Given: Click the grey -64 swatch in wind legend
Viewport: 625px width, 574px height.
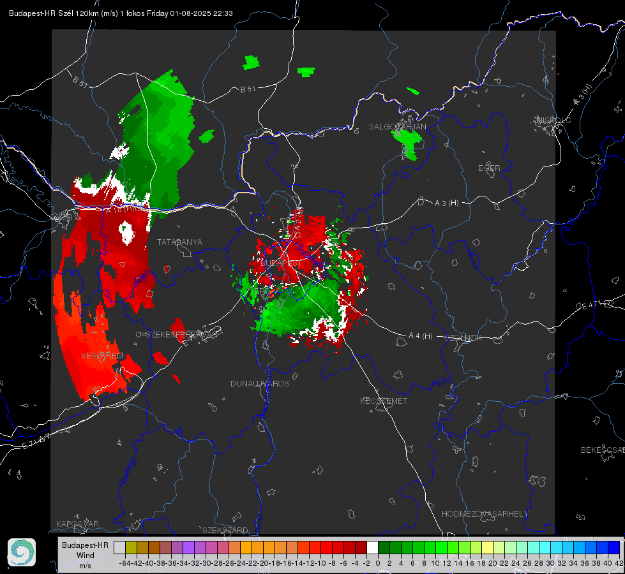Looking at the screenshot, I should click(x=119, y=547).
